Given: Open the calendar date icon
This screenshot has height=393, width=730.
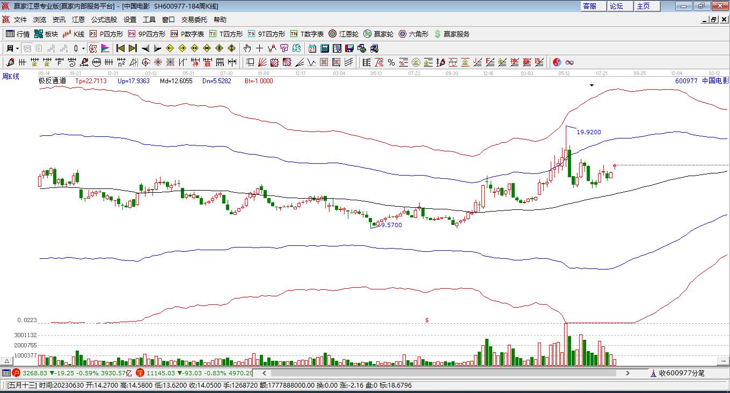Looking at the screenshot, I should [x=312, y=48].
